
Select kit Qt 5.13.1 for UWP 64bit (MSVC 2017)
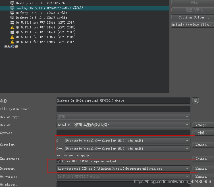[x=46, y=32]
